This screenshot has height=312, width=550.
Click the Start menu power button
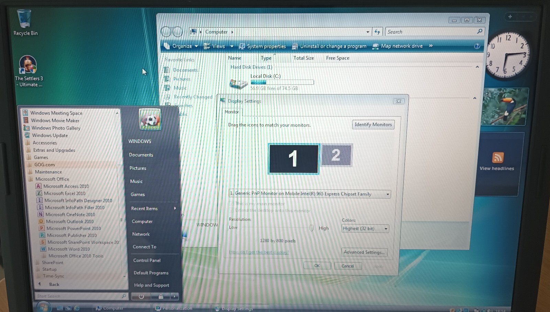coord(141,297)
